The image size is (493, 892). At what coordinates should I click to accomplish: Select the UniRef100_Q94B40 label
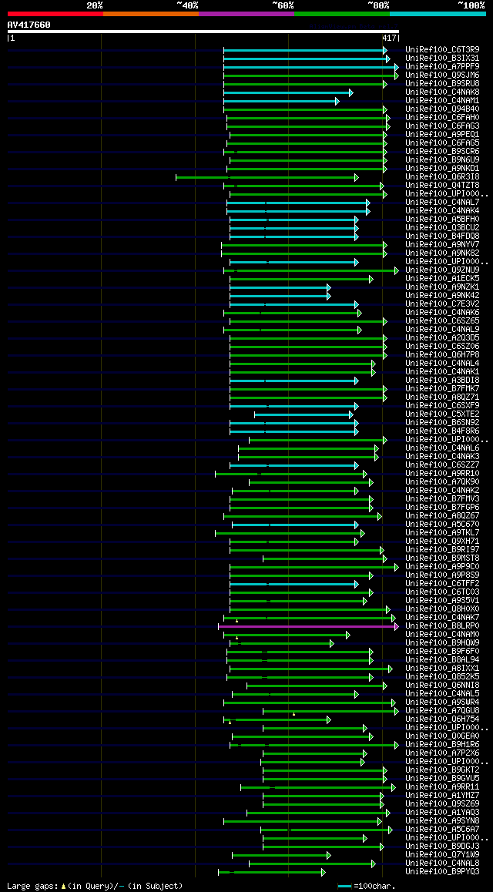[x=442, y=109]
